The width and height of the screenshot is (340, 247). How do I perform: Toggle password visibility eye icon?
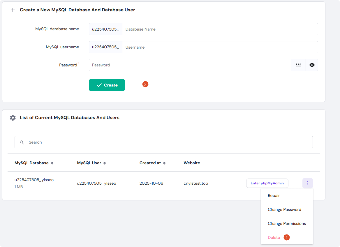pos(312,65)
